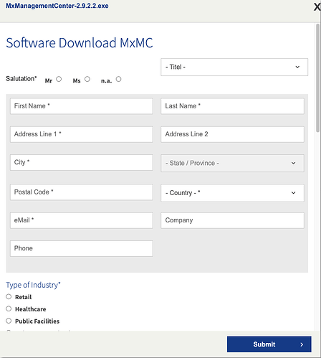Select the Company input field
The height and width of the screenshot is (358, 321).
pyautogui.click(x=232, y=220)
